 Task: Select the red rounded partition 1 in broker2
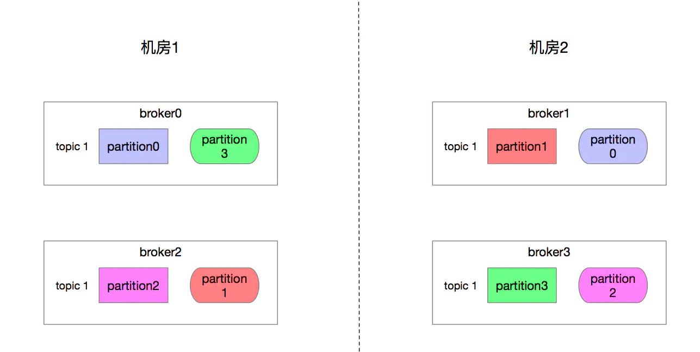pos(224,285)
